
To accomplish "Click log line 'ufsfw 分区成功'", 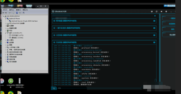I will pyautogui.click(x=75, y=74).
